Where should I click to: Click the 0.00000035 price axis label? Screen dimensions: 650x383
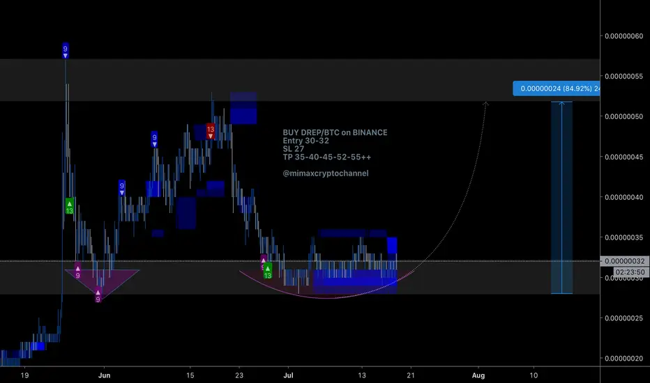click(x=624, y=237)
